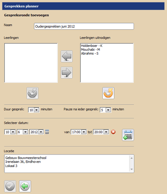
Task: Select 'Mouchabi - M' in invite list
Action: click(x=91, y=50)
